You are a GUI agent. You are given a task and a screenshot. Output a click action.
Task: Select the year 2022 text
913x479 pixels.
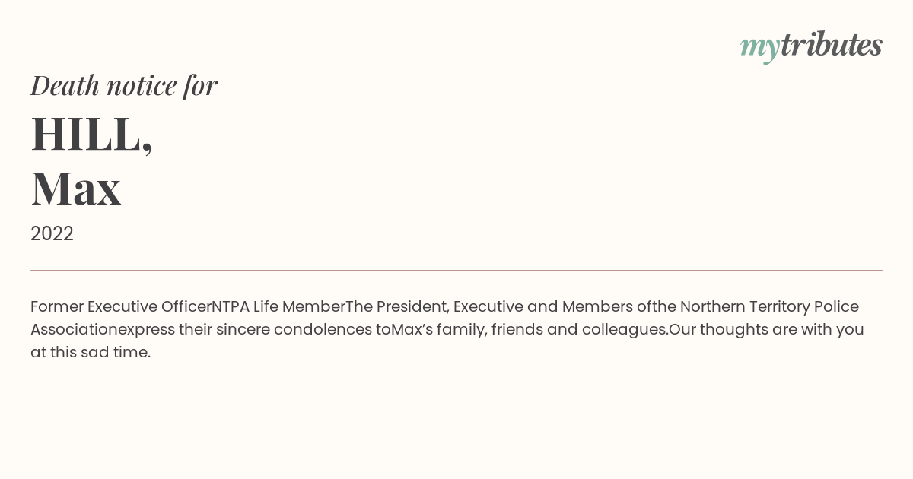point(52,233)
